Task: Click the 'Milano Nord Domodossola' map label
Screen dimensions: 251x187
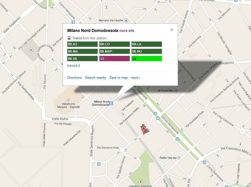Action: pyautogui.click(x=100, y=103)
